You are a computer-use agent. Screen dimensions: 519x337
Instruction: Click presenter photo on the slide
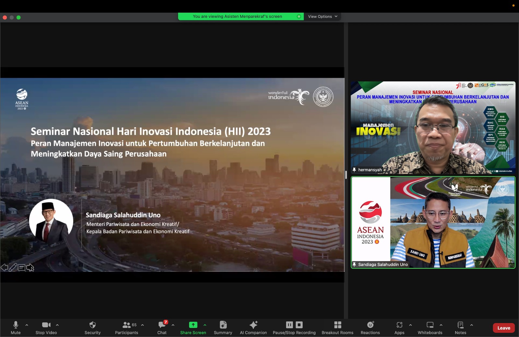[x=51, y=221]
